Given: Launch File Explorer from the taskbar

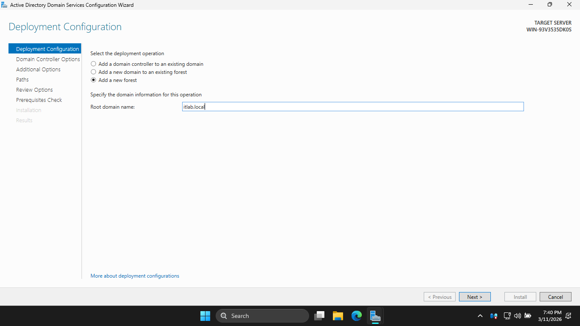Looking at the screenshot, I should point(338,316).
